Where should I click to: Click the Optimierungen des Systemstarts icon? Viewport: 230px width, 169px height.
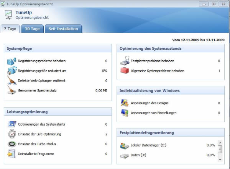click(12, 124)
